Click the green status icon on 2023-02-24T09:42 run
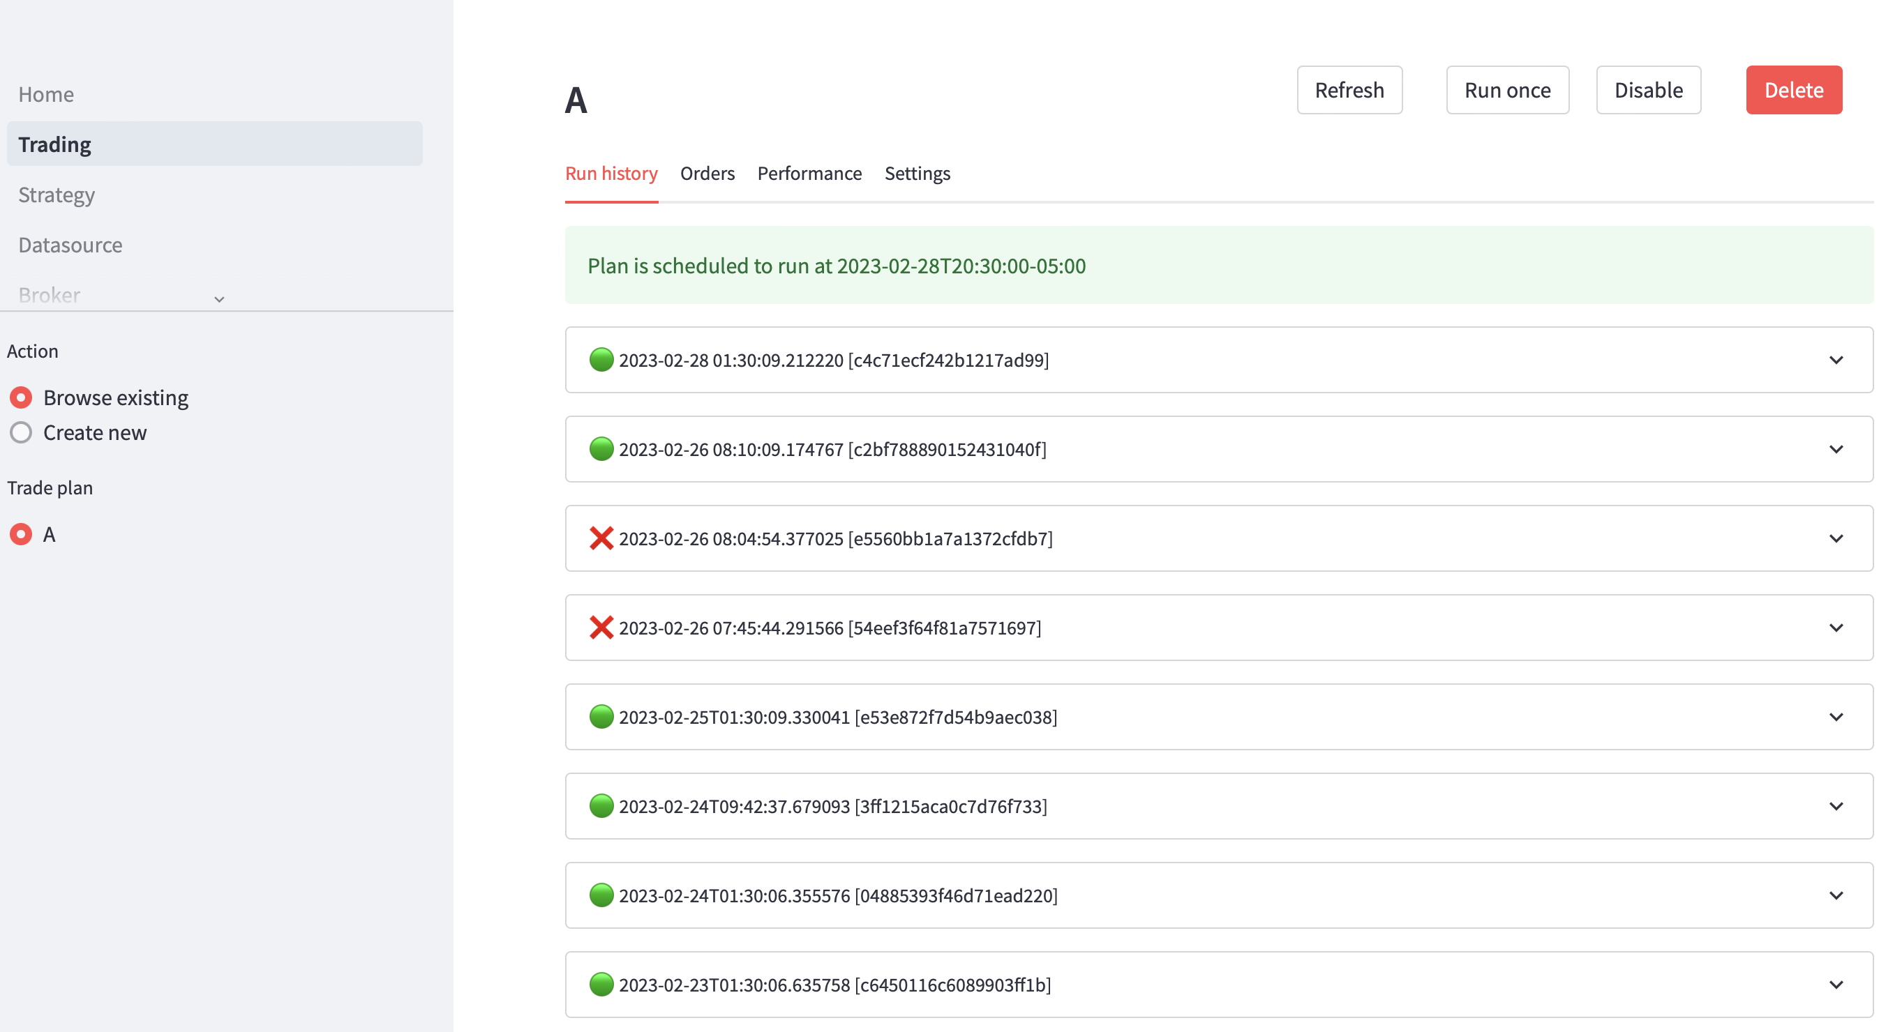The width and height of the screenshot is (1902, 1032). pyautogui.click(x=601, y=806)
